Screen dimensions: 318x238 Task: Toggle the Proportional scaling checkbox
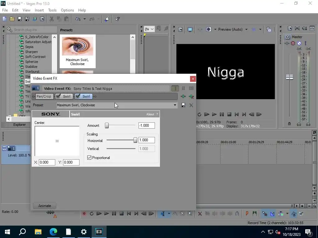89,158
